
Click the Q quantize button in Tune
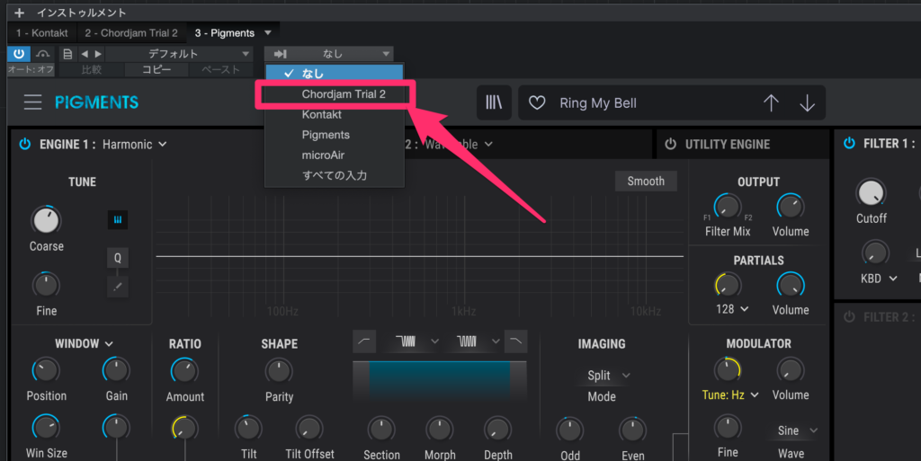(x=117, y=258)
